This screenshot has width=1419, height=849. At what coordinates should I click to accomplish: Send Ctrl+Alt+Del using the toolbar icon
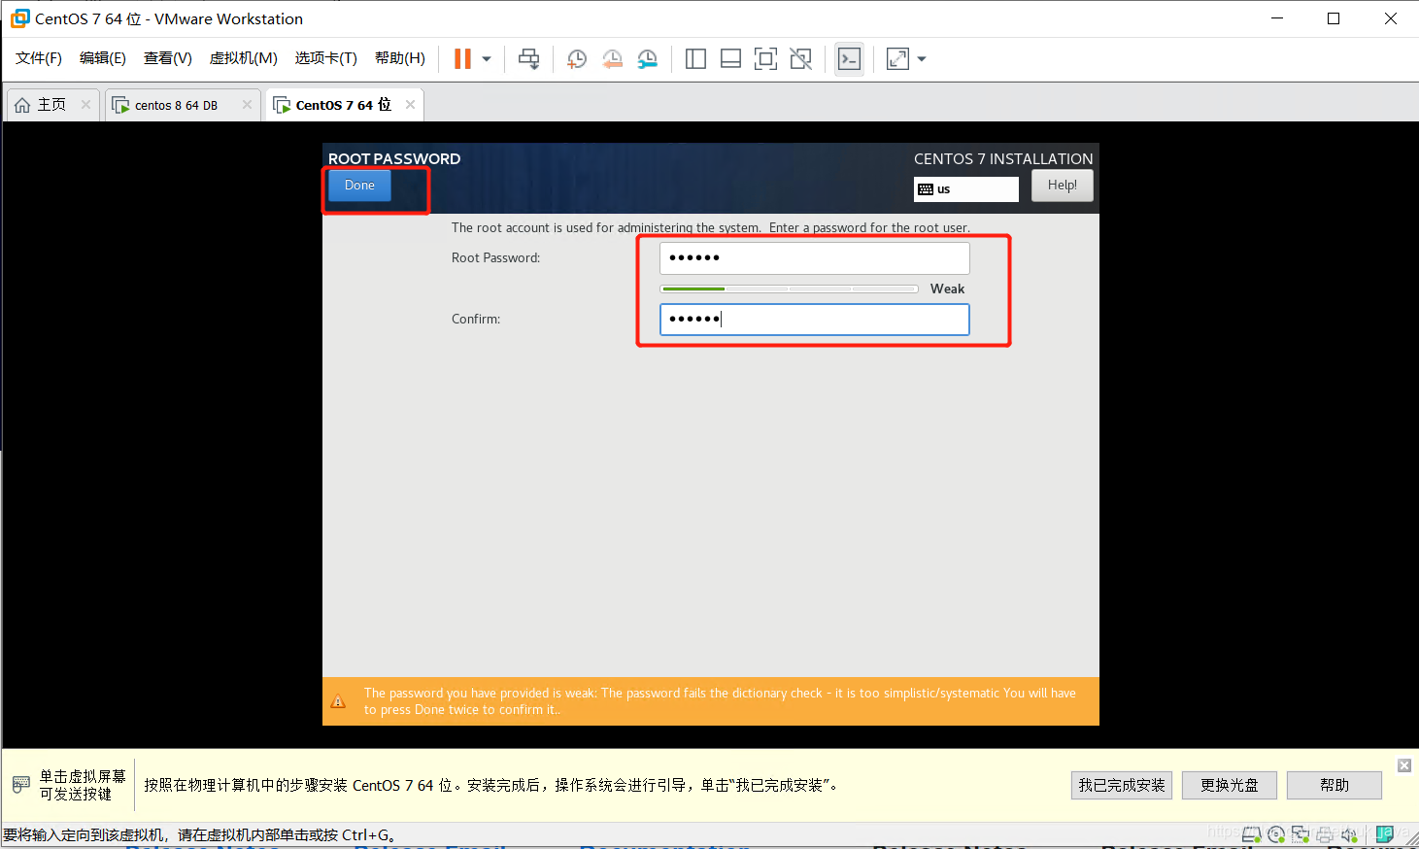click(528, 59)
